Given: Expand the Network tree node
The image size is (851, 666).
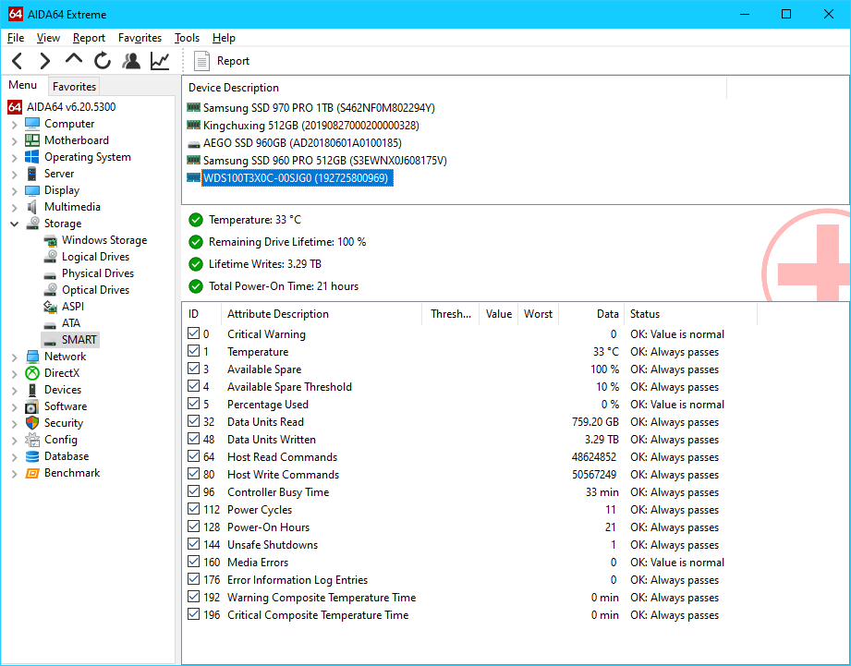Looking at the screenshot, I should (x=15, y=357).
